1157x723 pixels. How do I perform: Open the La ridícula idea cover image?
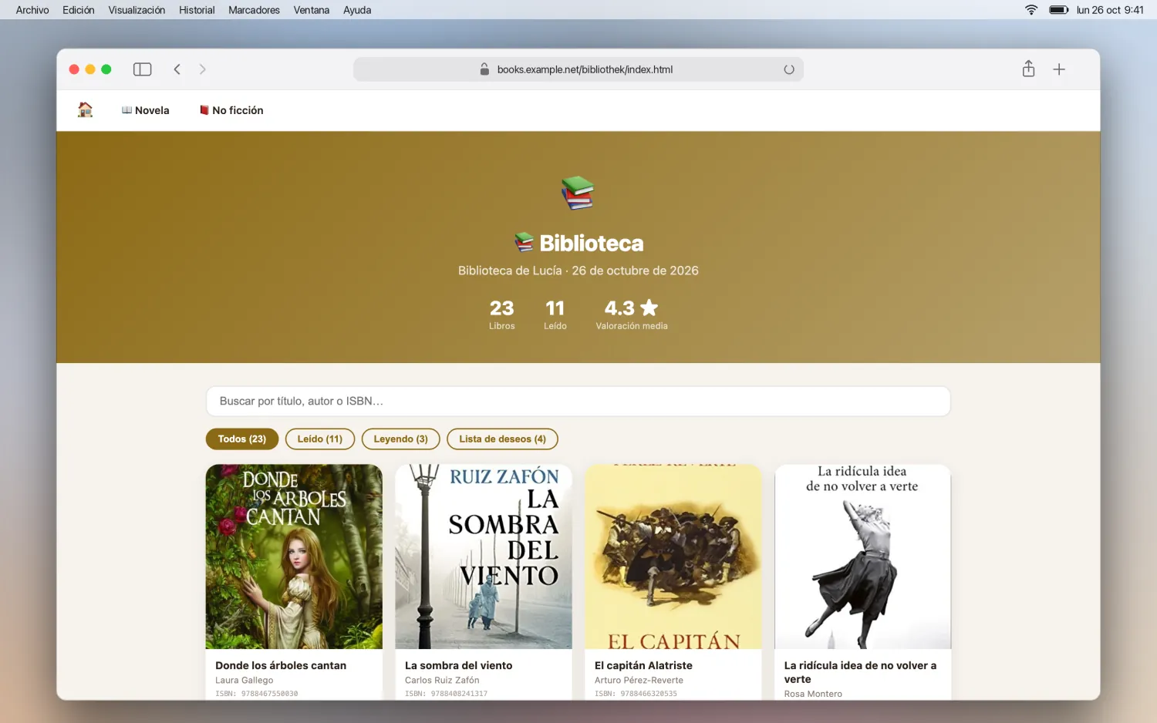click(863, 557)
